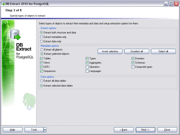Go back with the Back button
Screen dimensions: 180x135
click(x=124, y=130)
